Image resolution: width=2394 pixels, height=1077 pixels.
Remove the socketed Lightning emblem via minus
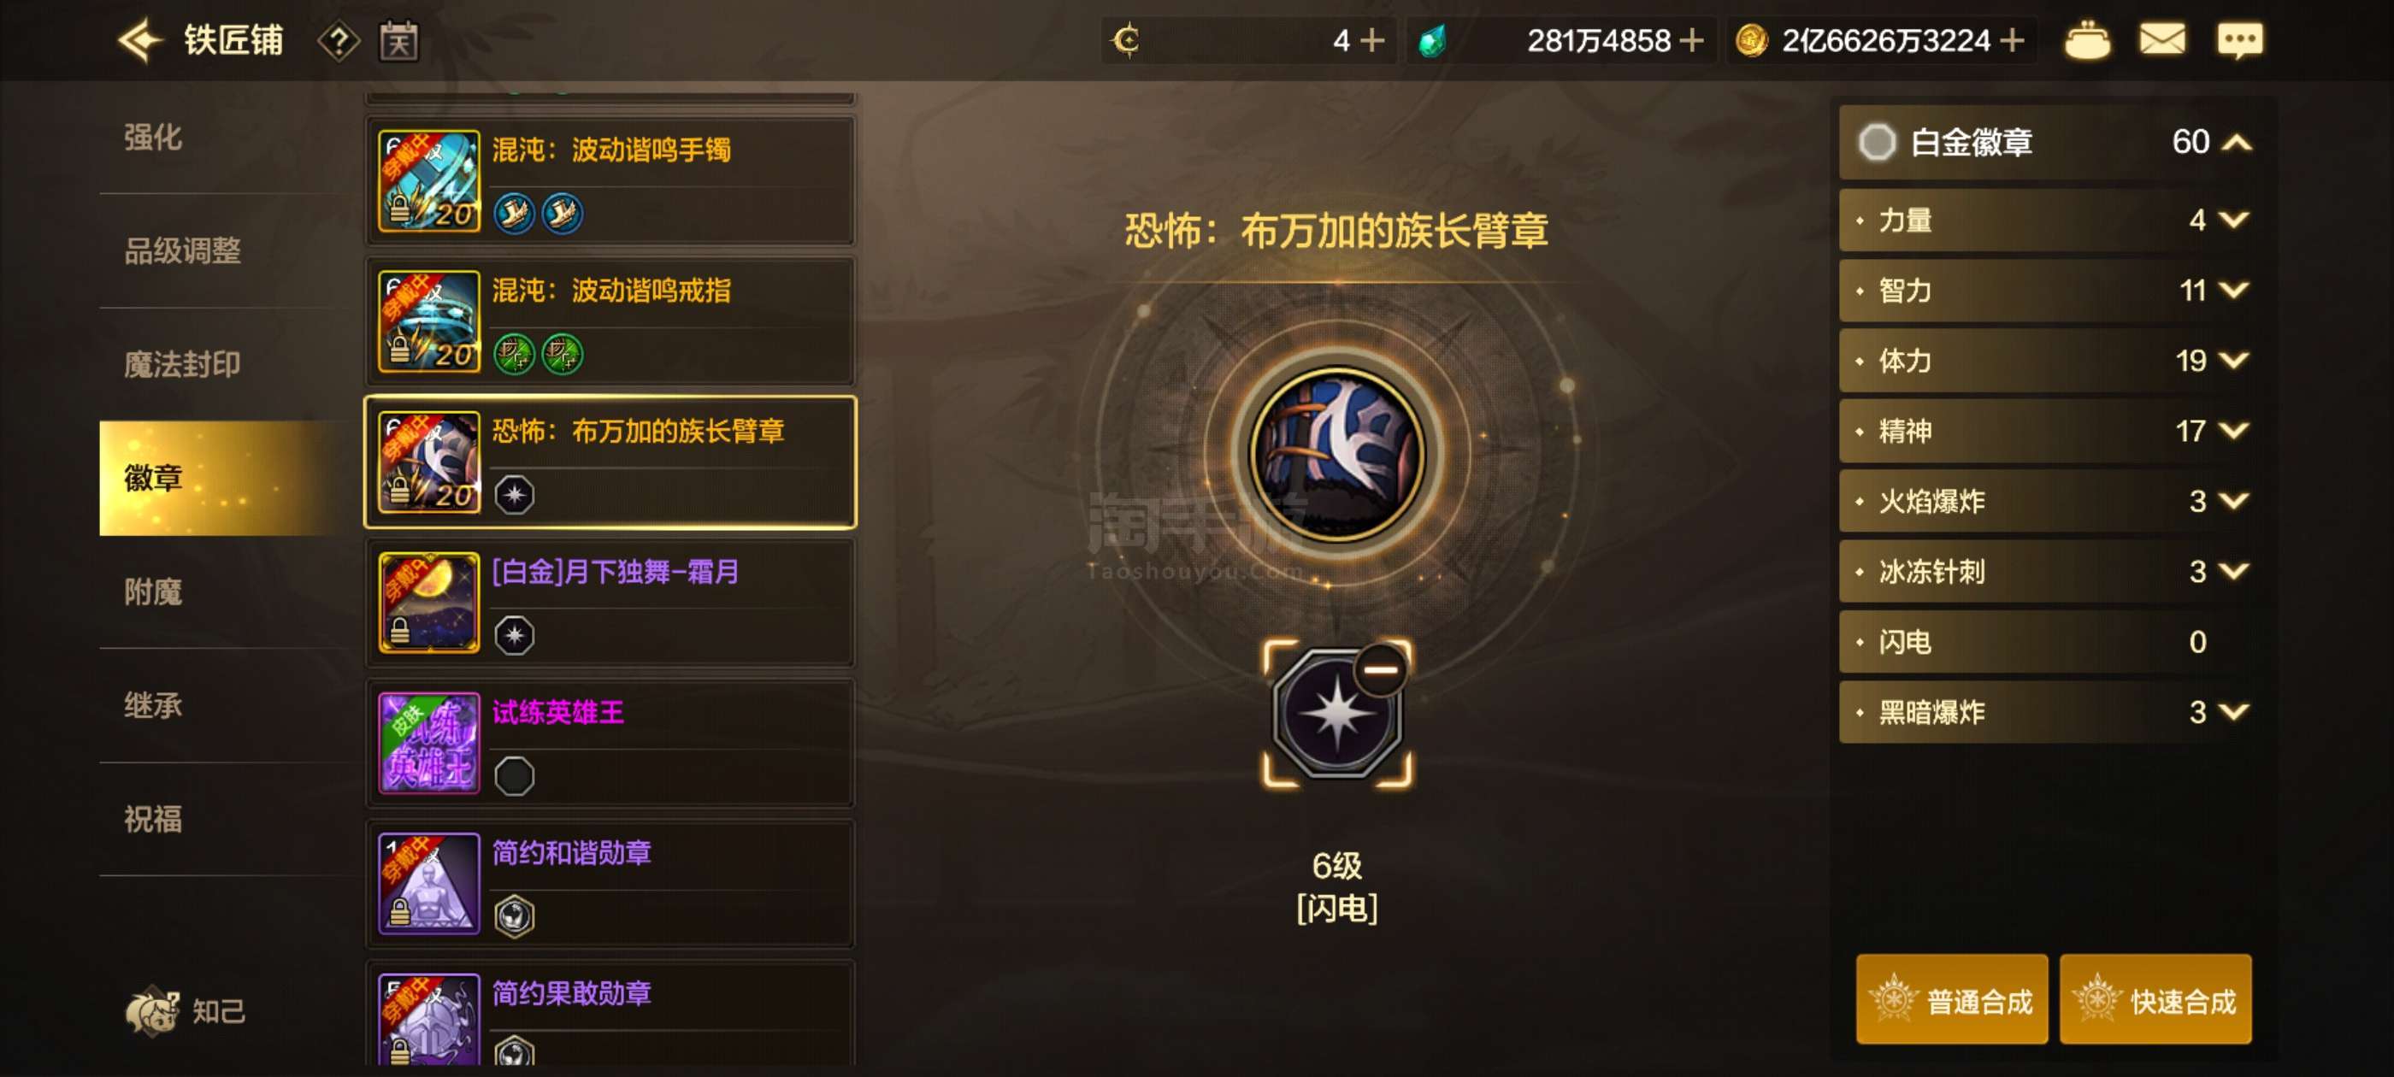pos(1380,669)
